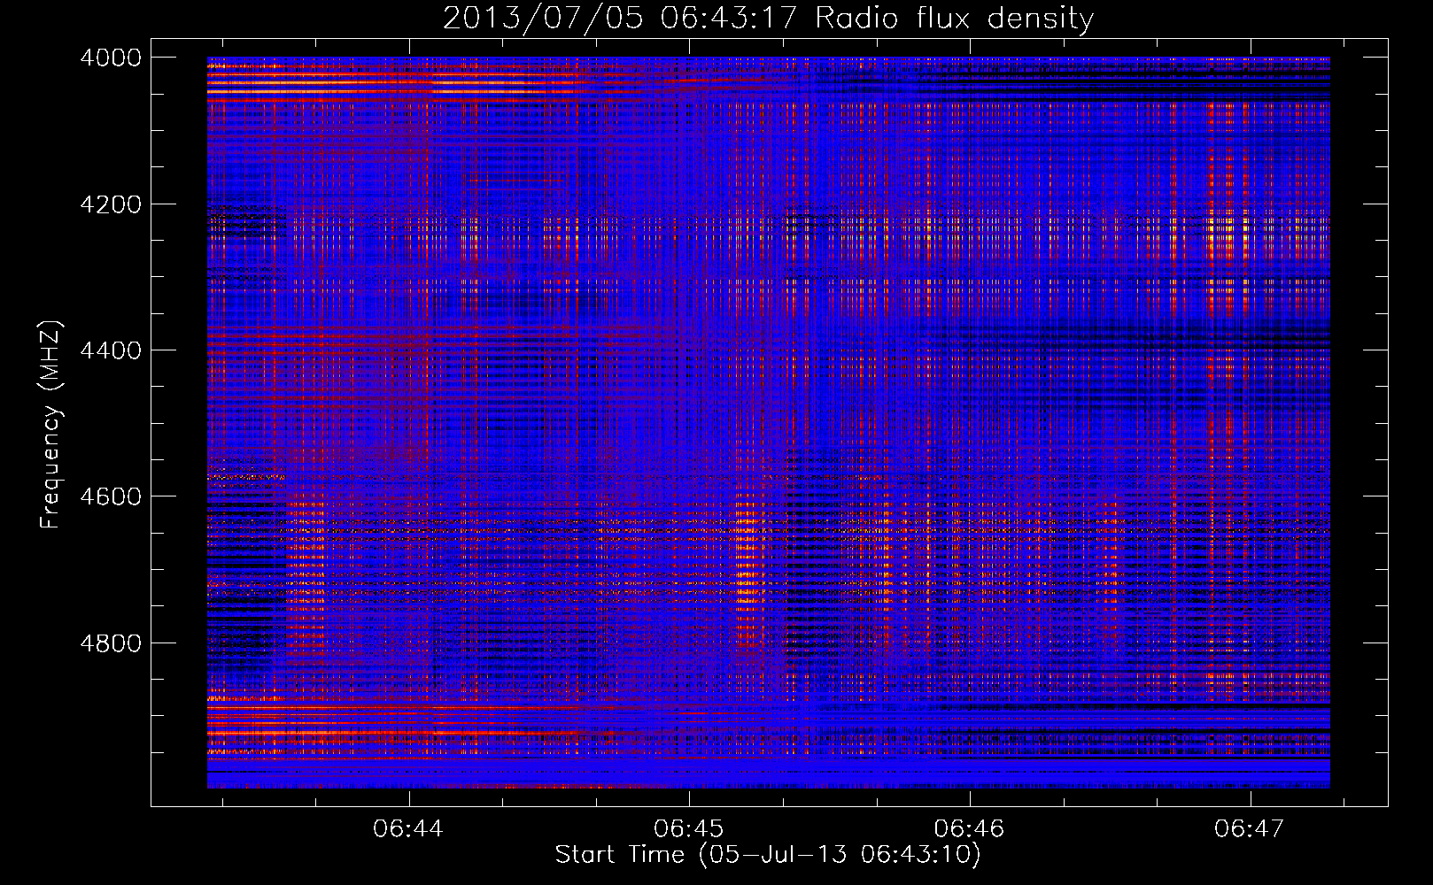This screenshot has width=1433, height=885.
Task: Select the 4800 frequency tick label
Action: (111, 643)
